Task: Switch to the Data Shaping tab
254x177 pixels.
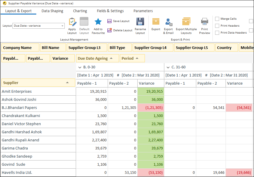Action: [x=52, y=11]
